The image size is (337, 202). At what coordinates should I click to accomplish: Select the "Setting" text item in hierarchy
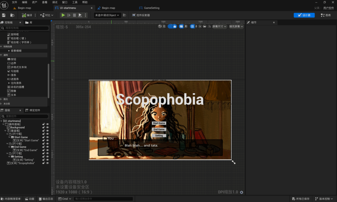click(x=23, y=160)
